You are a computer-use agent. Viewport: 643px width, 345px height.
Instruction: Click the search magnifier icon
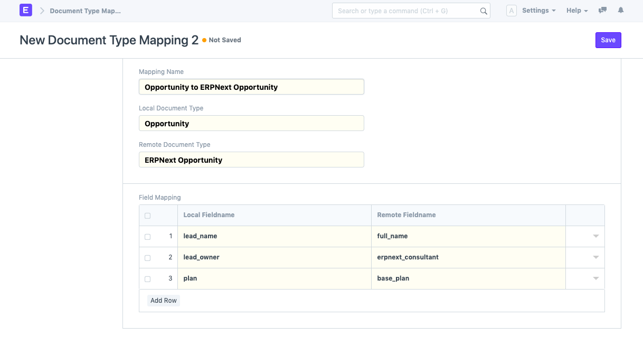(x=483, y=11)
